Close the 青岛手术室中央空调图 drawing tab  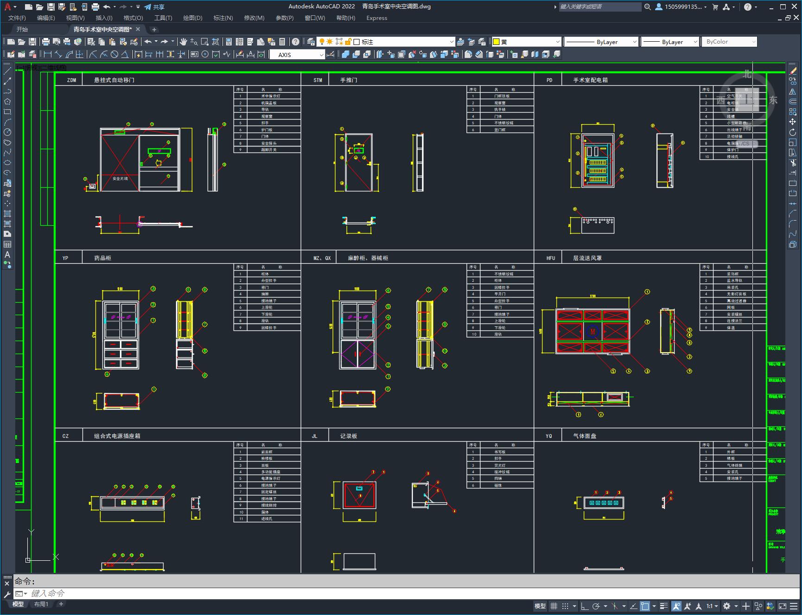138,29
